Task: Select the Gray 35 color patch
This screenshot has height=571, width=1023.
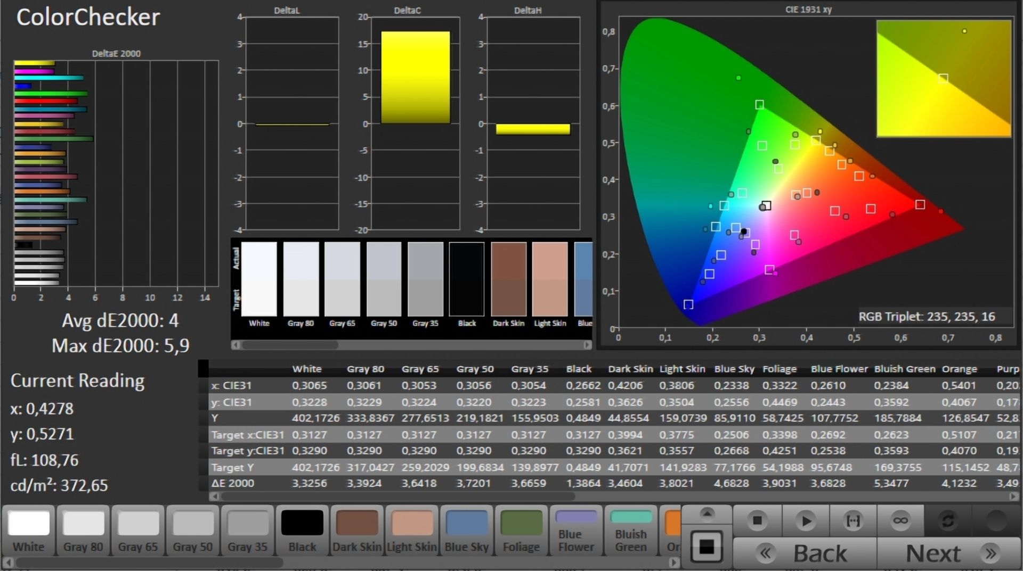Action: [247, 531]
